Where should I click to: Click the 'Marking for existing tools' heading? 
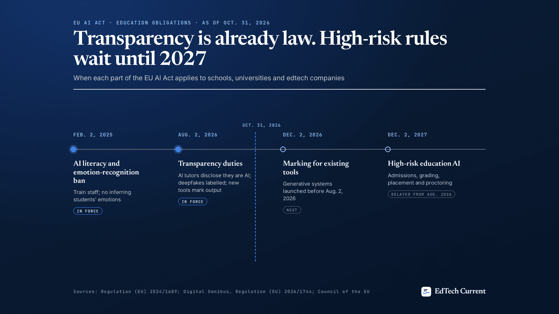(x=316, y=167)
